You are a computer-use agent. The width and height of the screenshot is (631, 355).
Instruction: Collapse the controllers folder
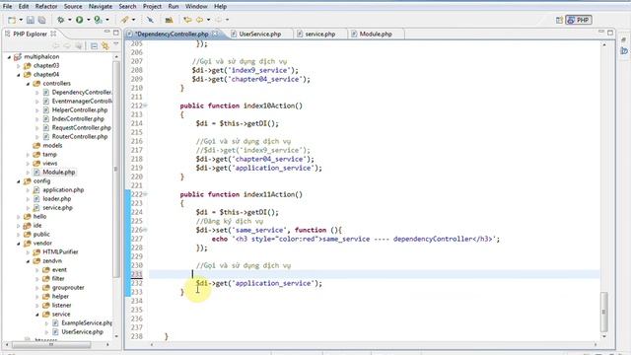click(28, 84)
